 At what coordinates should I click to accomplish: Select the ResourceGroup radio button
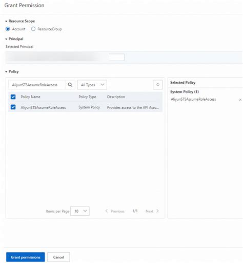(33, 29)
